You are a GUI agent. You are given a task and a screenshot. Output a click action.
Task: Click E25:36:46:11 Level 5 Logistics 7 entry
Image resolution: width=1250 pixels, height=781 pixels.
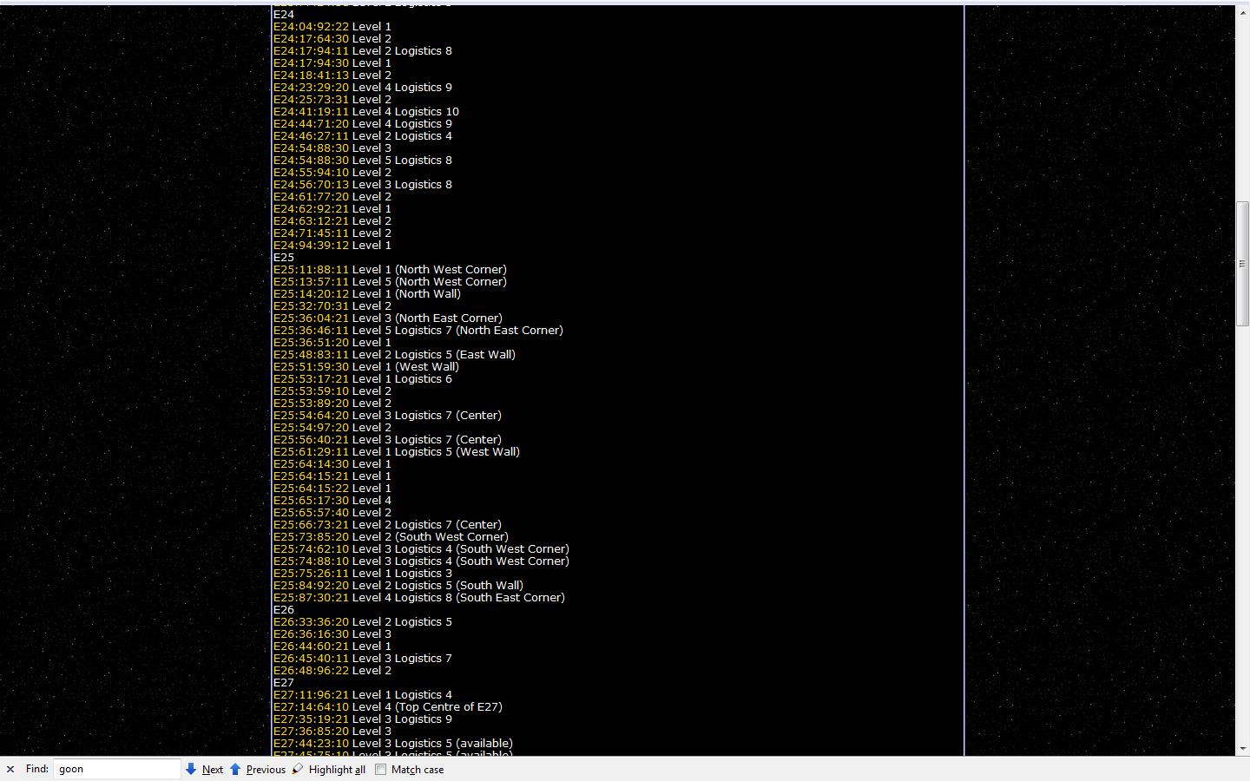[x=418, y=330]
